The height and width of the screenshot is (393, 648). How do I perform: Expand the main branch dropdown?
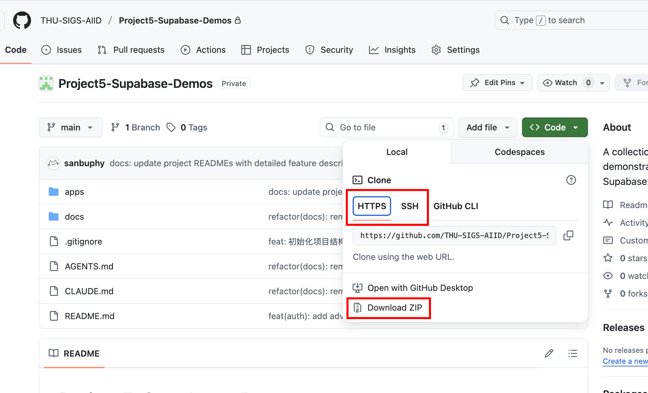[x=71, y=127]
